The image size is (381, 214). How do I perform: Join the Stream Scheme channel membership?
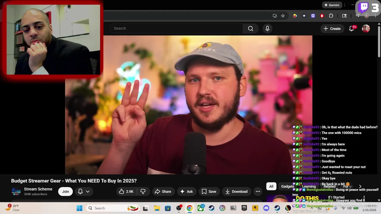pyautogui.click(x=65, y=191)
